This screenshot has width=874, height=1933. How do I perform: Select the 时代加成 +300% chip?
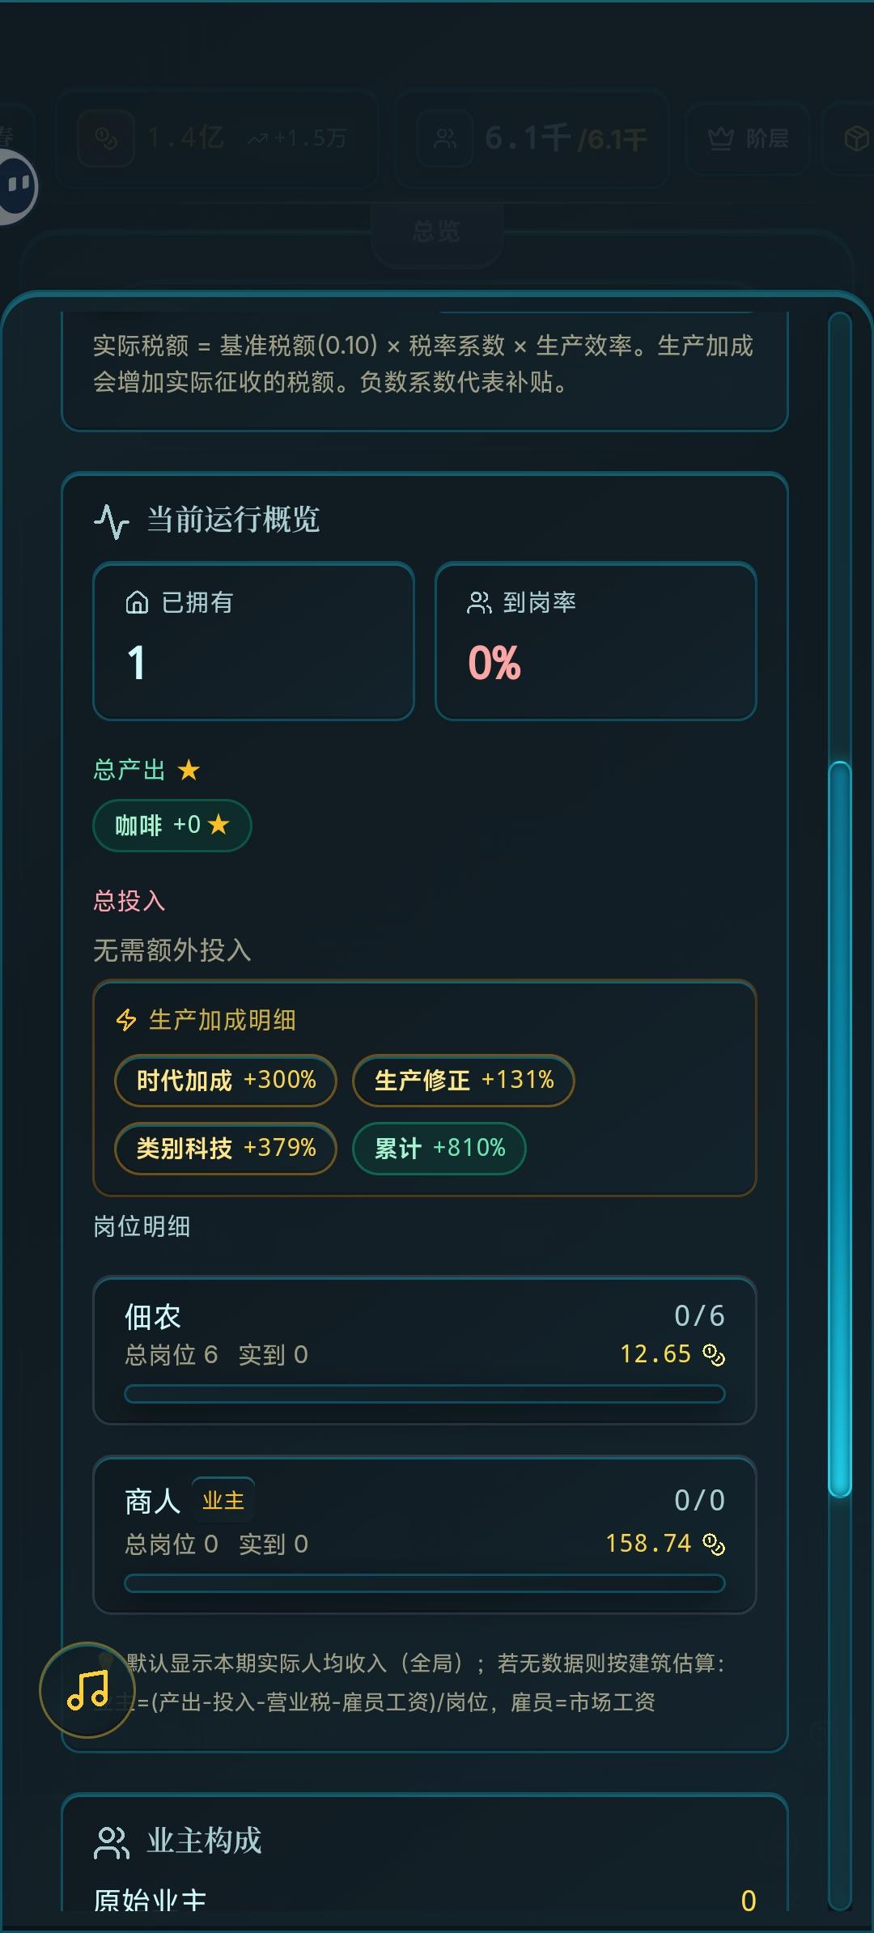coord(226,1080)
